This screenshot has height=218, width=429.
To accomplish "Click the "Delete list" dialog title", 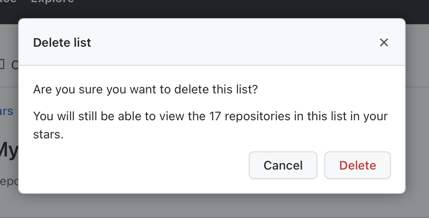I will 62,42.
